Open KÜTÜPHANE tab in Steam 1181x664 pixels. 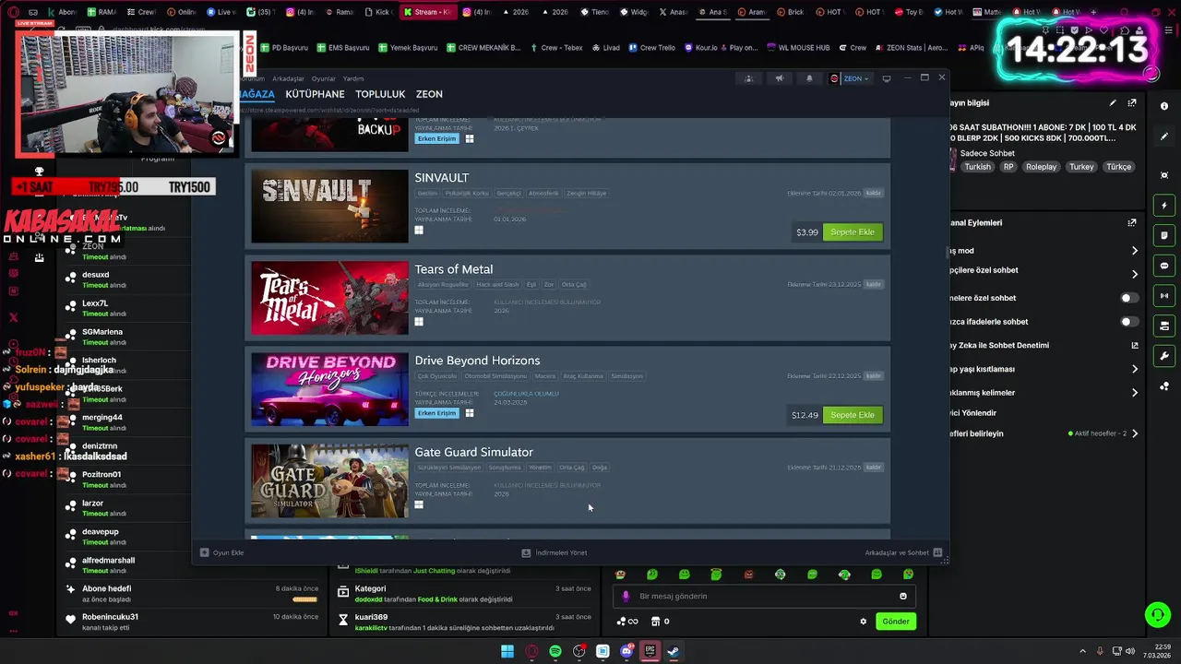click(x=315, y=94)
